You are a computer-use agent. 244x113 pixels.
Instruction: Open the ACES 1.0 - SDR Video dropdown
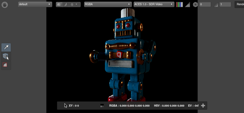(154, 4)
